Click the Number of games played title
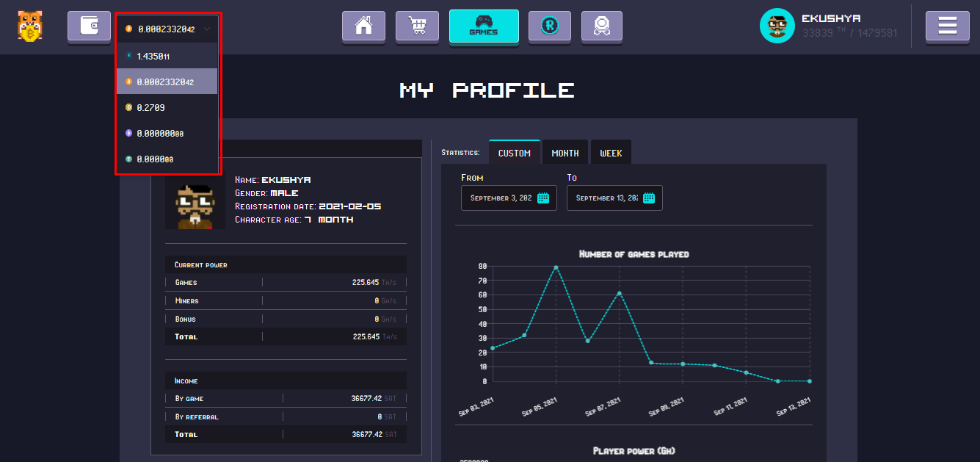This screenshot has width=980, height=462. (x=634, y=254)
